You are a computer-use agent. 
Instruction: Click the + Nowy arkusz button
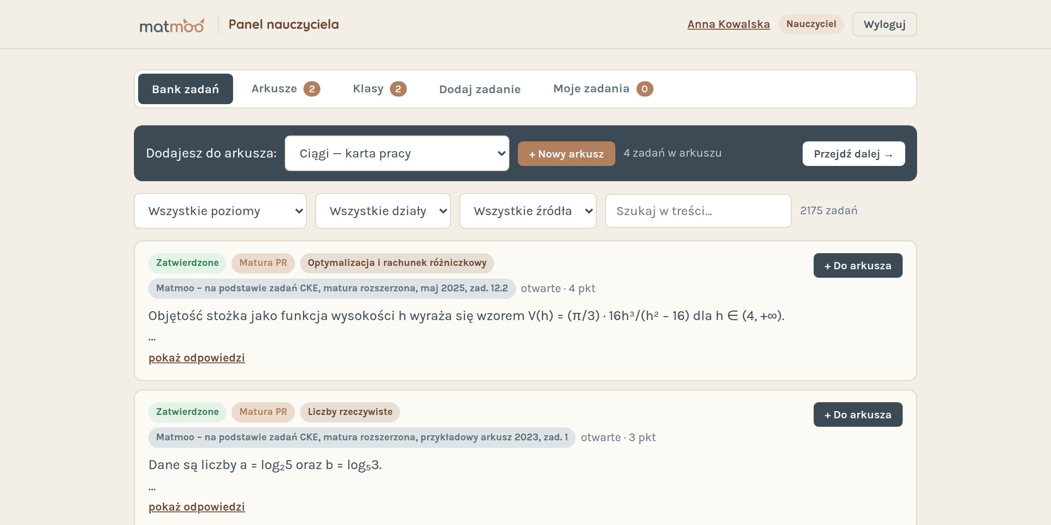[566, 154]
